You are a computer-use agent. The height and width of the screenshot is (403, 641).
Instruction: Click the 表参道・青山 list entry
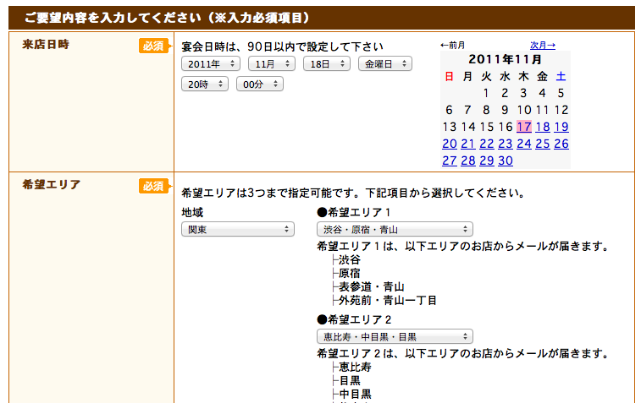point(372,286)
